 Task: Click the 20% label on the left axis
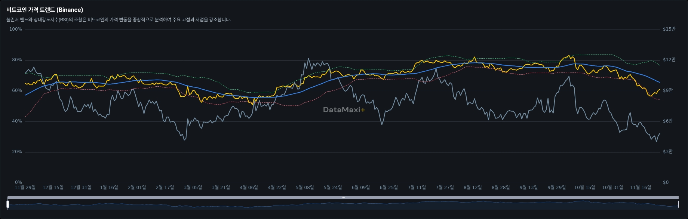[x=17, y=152]
